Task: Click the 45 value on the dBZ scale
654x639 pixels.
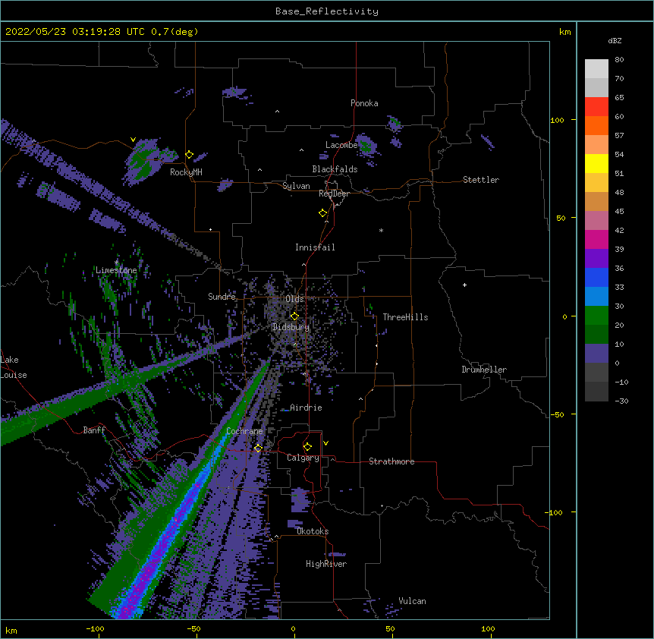Action: coord(619,211)
